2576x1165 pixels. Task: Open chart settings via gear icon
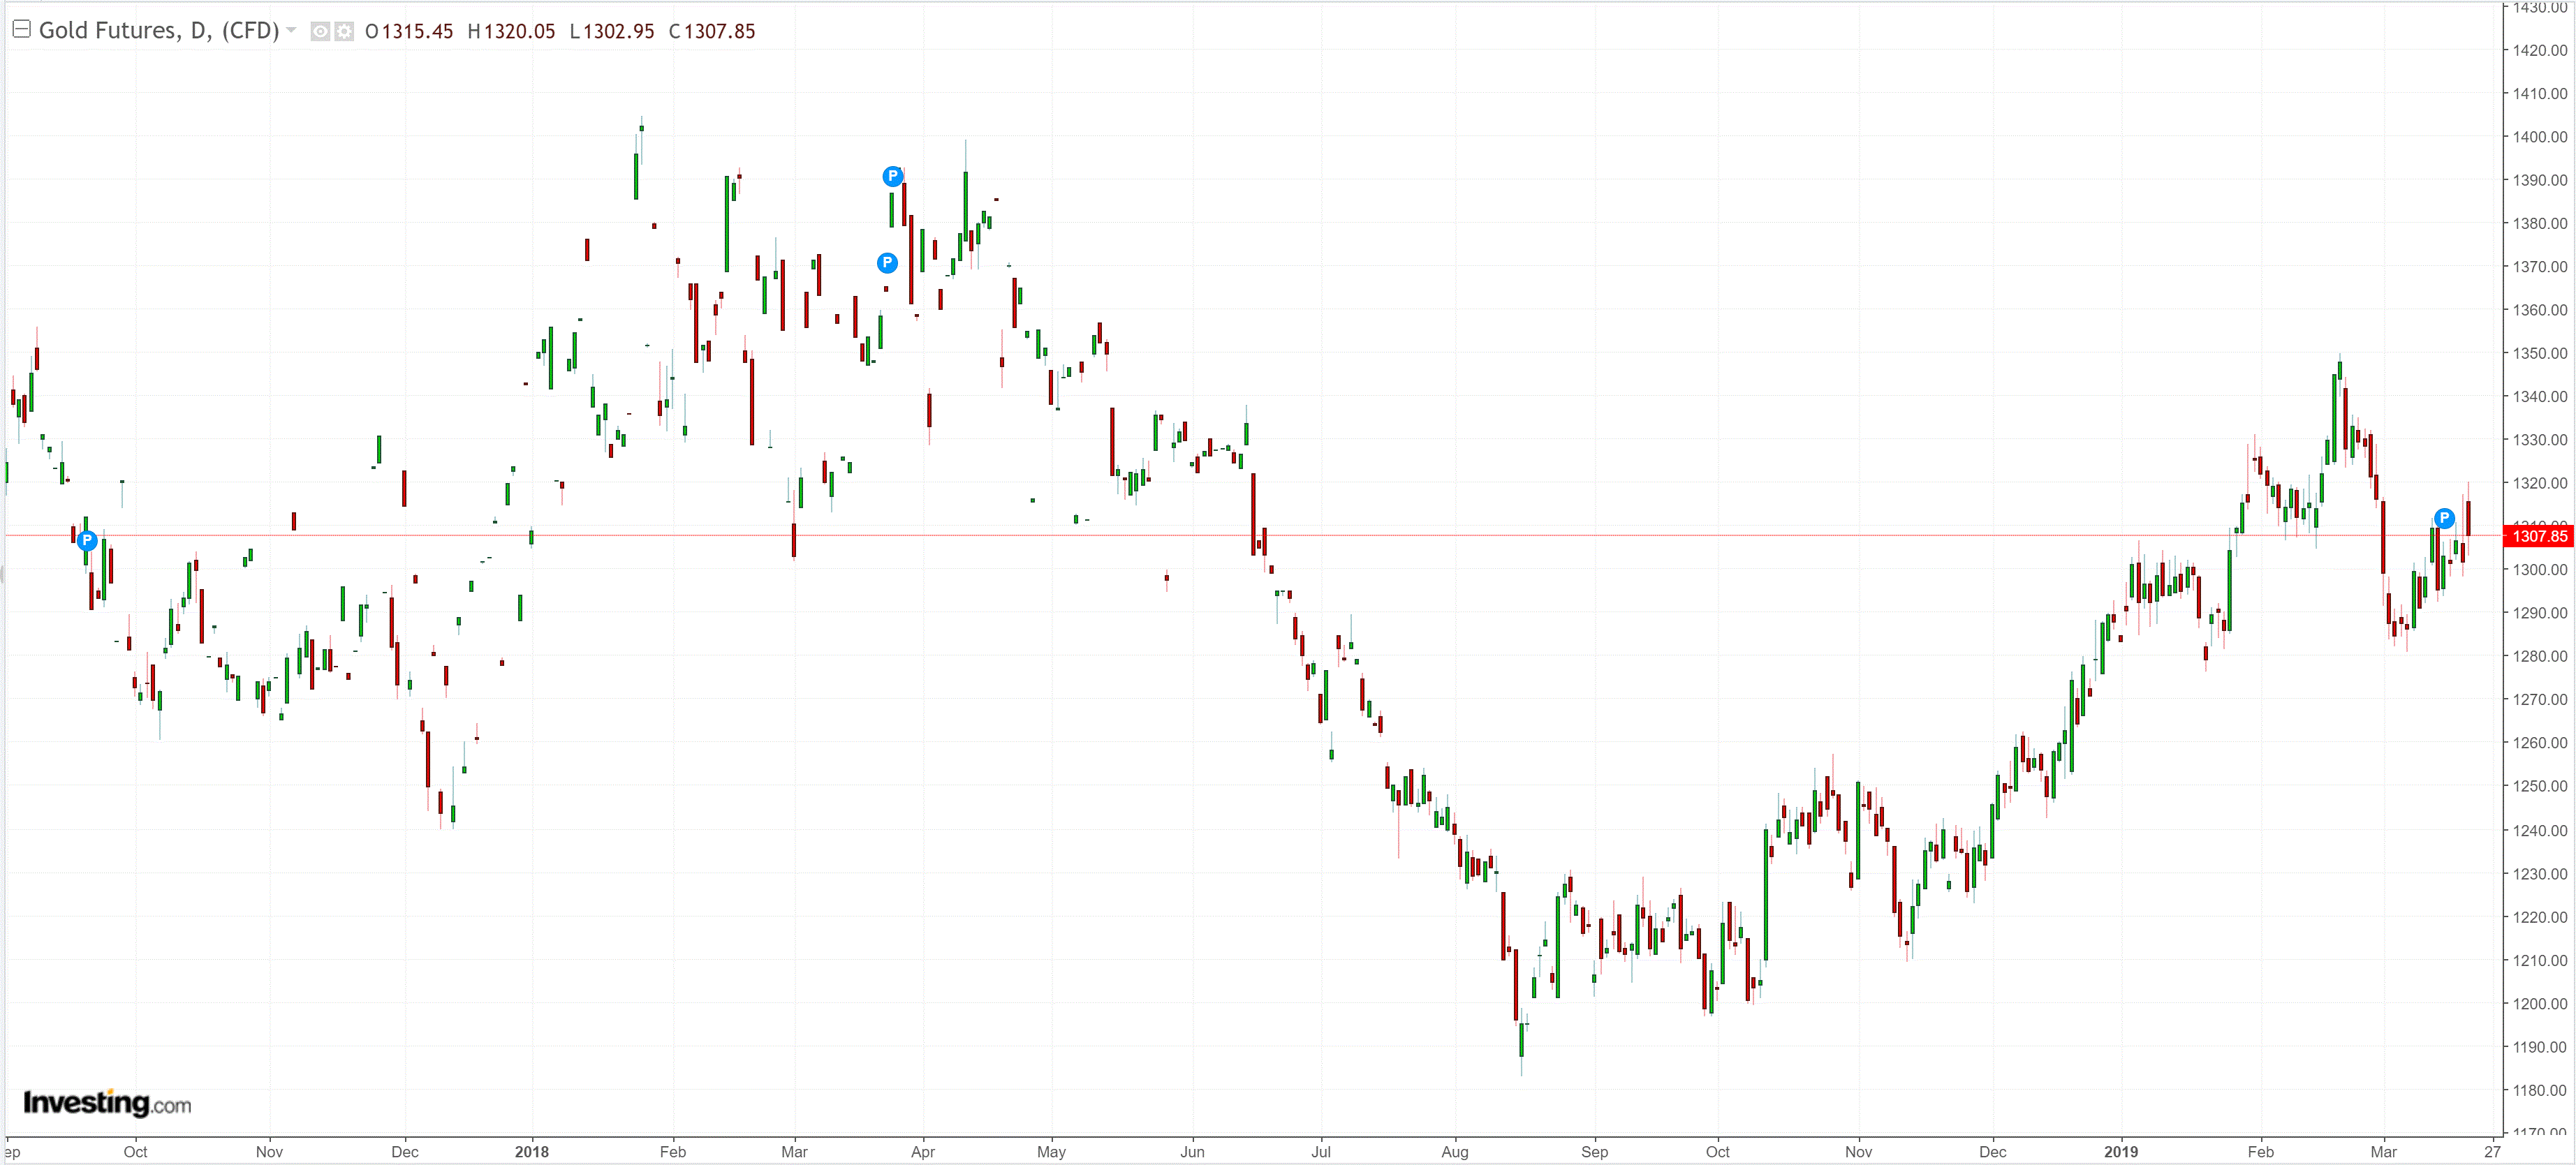[344, 31]
